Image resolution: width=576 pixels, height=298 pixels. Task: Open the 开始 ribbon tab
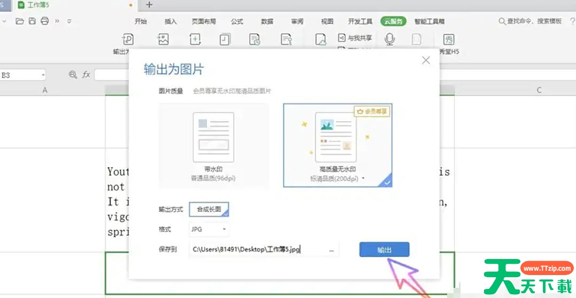[141, 22]
